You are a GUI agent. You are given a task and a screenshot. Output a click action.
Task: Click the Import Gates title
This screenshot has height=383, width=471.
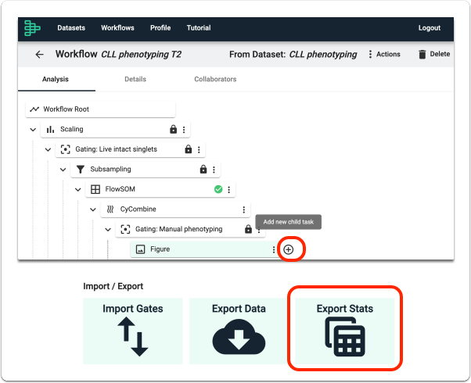click(x=133, y=309)
